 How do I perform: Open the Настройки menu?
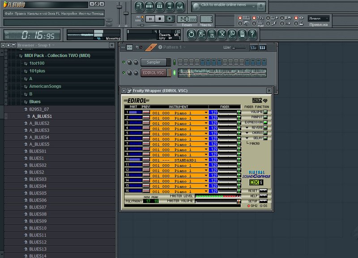[69, 14]
